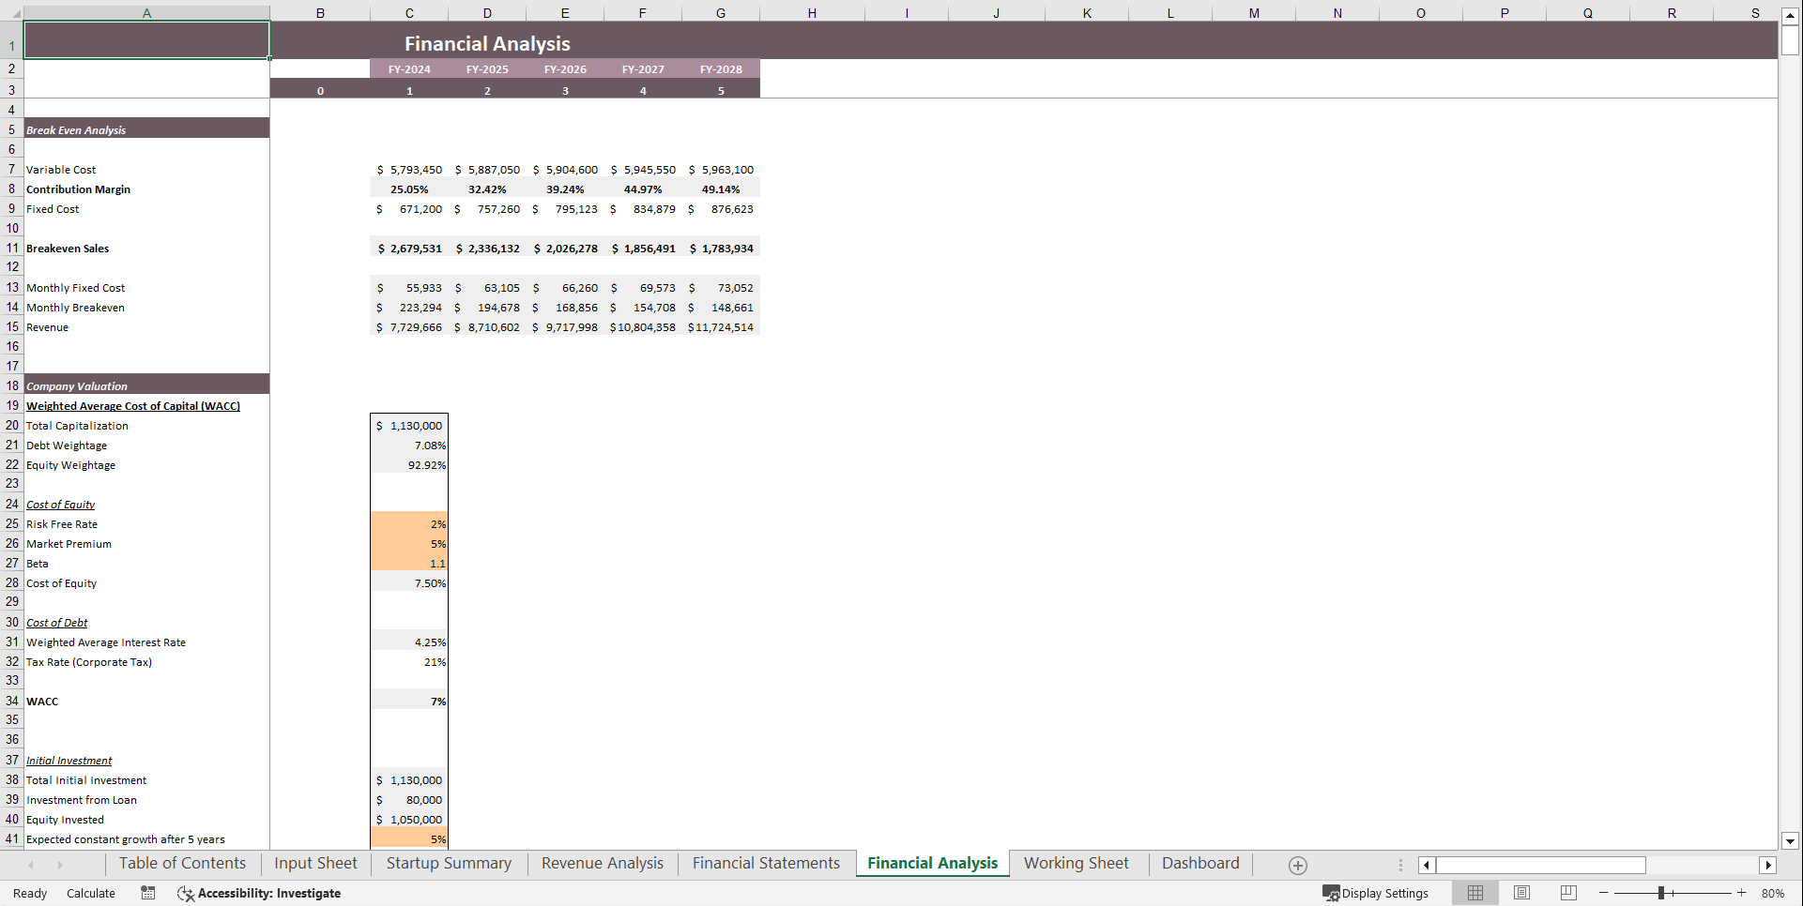Viewport: 1803px width, 906px height.
Task: Open the Dashboard sheet tab
Action: [x=1200, y=863]
